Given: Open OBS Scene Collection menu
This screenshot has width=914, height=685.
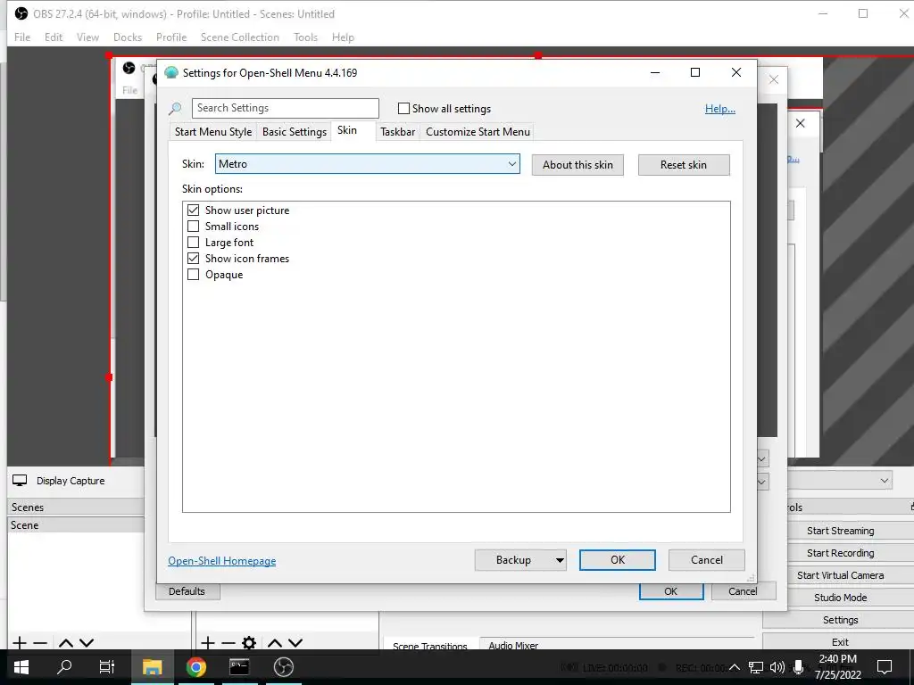Looking at the screenshot, I should click(x=239, y=37).
